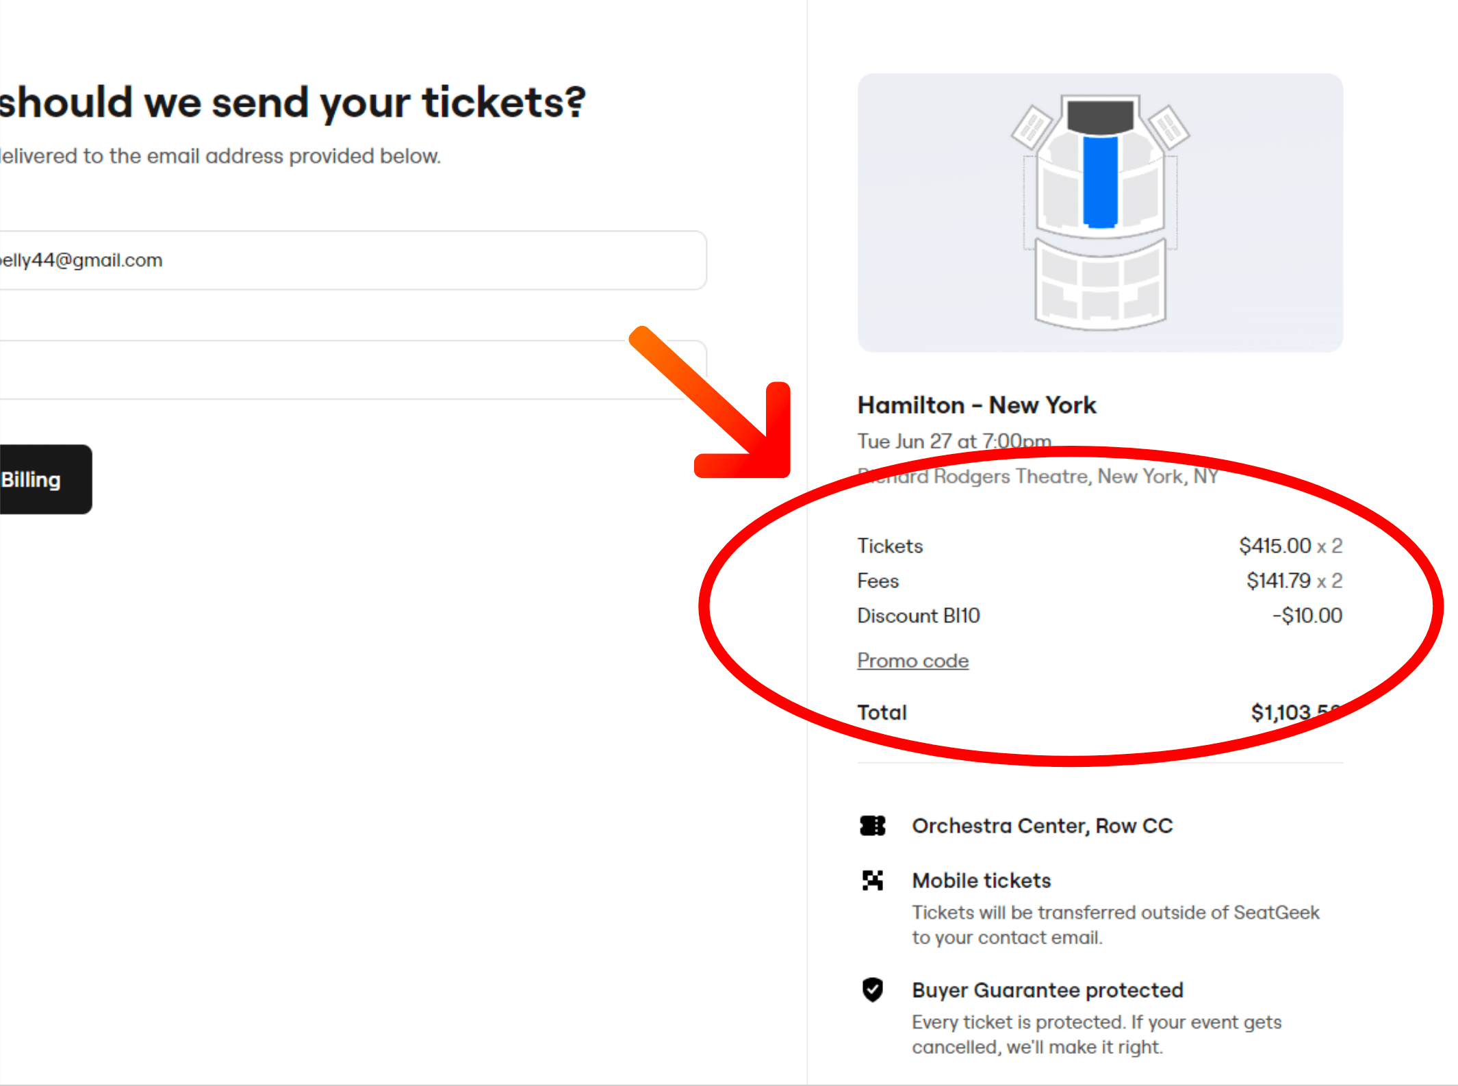The height and width of the screenshot is (1086, 1458).
Task: Click the Billing button
Action: pos(31,479)
